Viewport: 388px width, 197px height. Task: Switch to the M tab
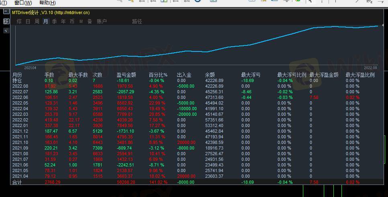point(81,22)
